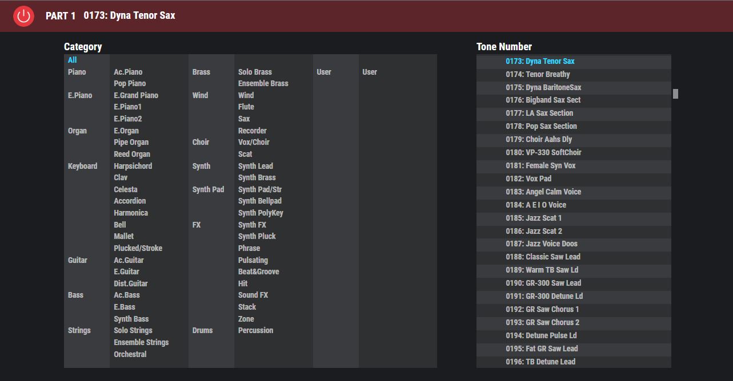Choose the Ac.Piano subcategory
This screenshot has height=381, width=733.
pos(128,72)
